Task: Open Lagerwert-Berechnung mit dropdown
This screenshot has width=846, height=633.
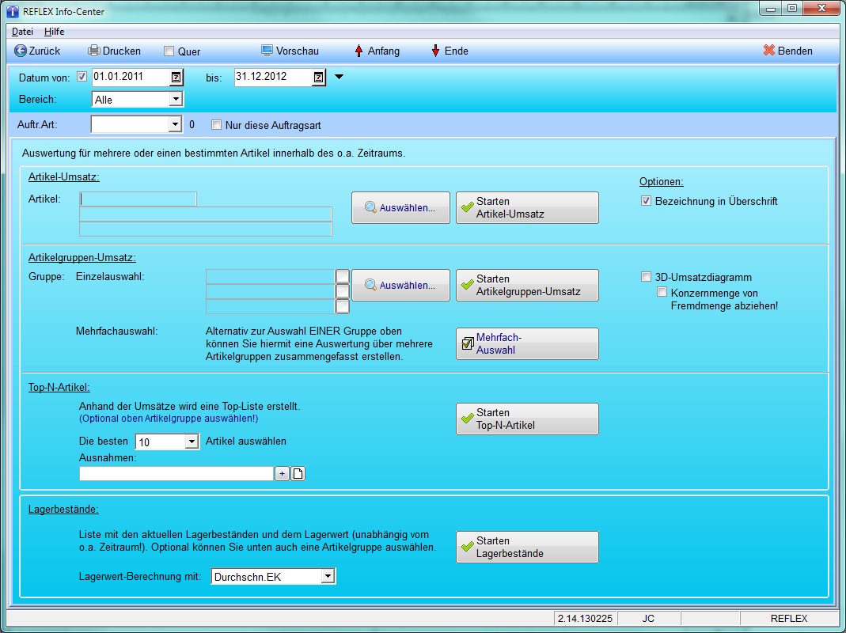Action: point(328,576)
